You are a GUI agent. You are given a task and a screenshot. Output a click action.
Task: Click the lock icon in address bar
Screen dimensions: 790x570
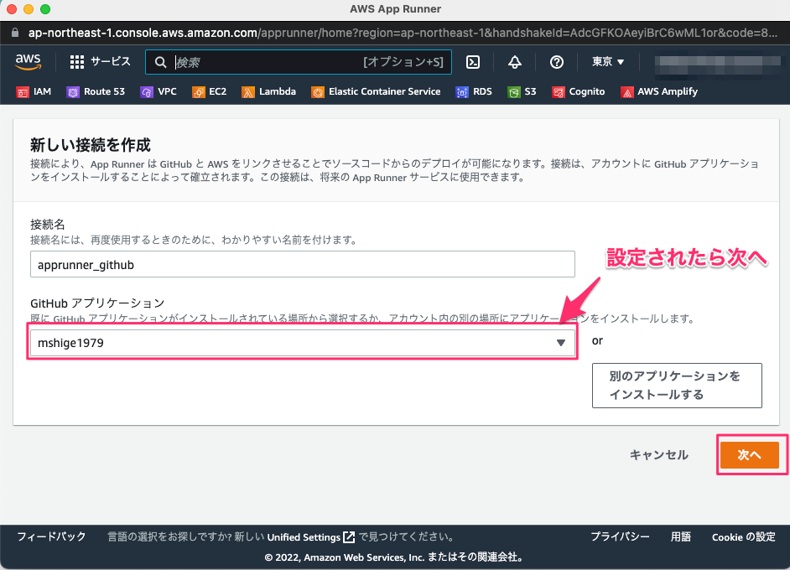click(15, 33)
